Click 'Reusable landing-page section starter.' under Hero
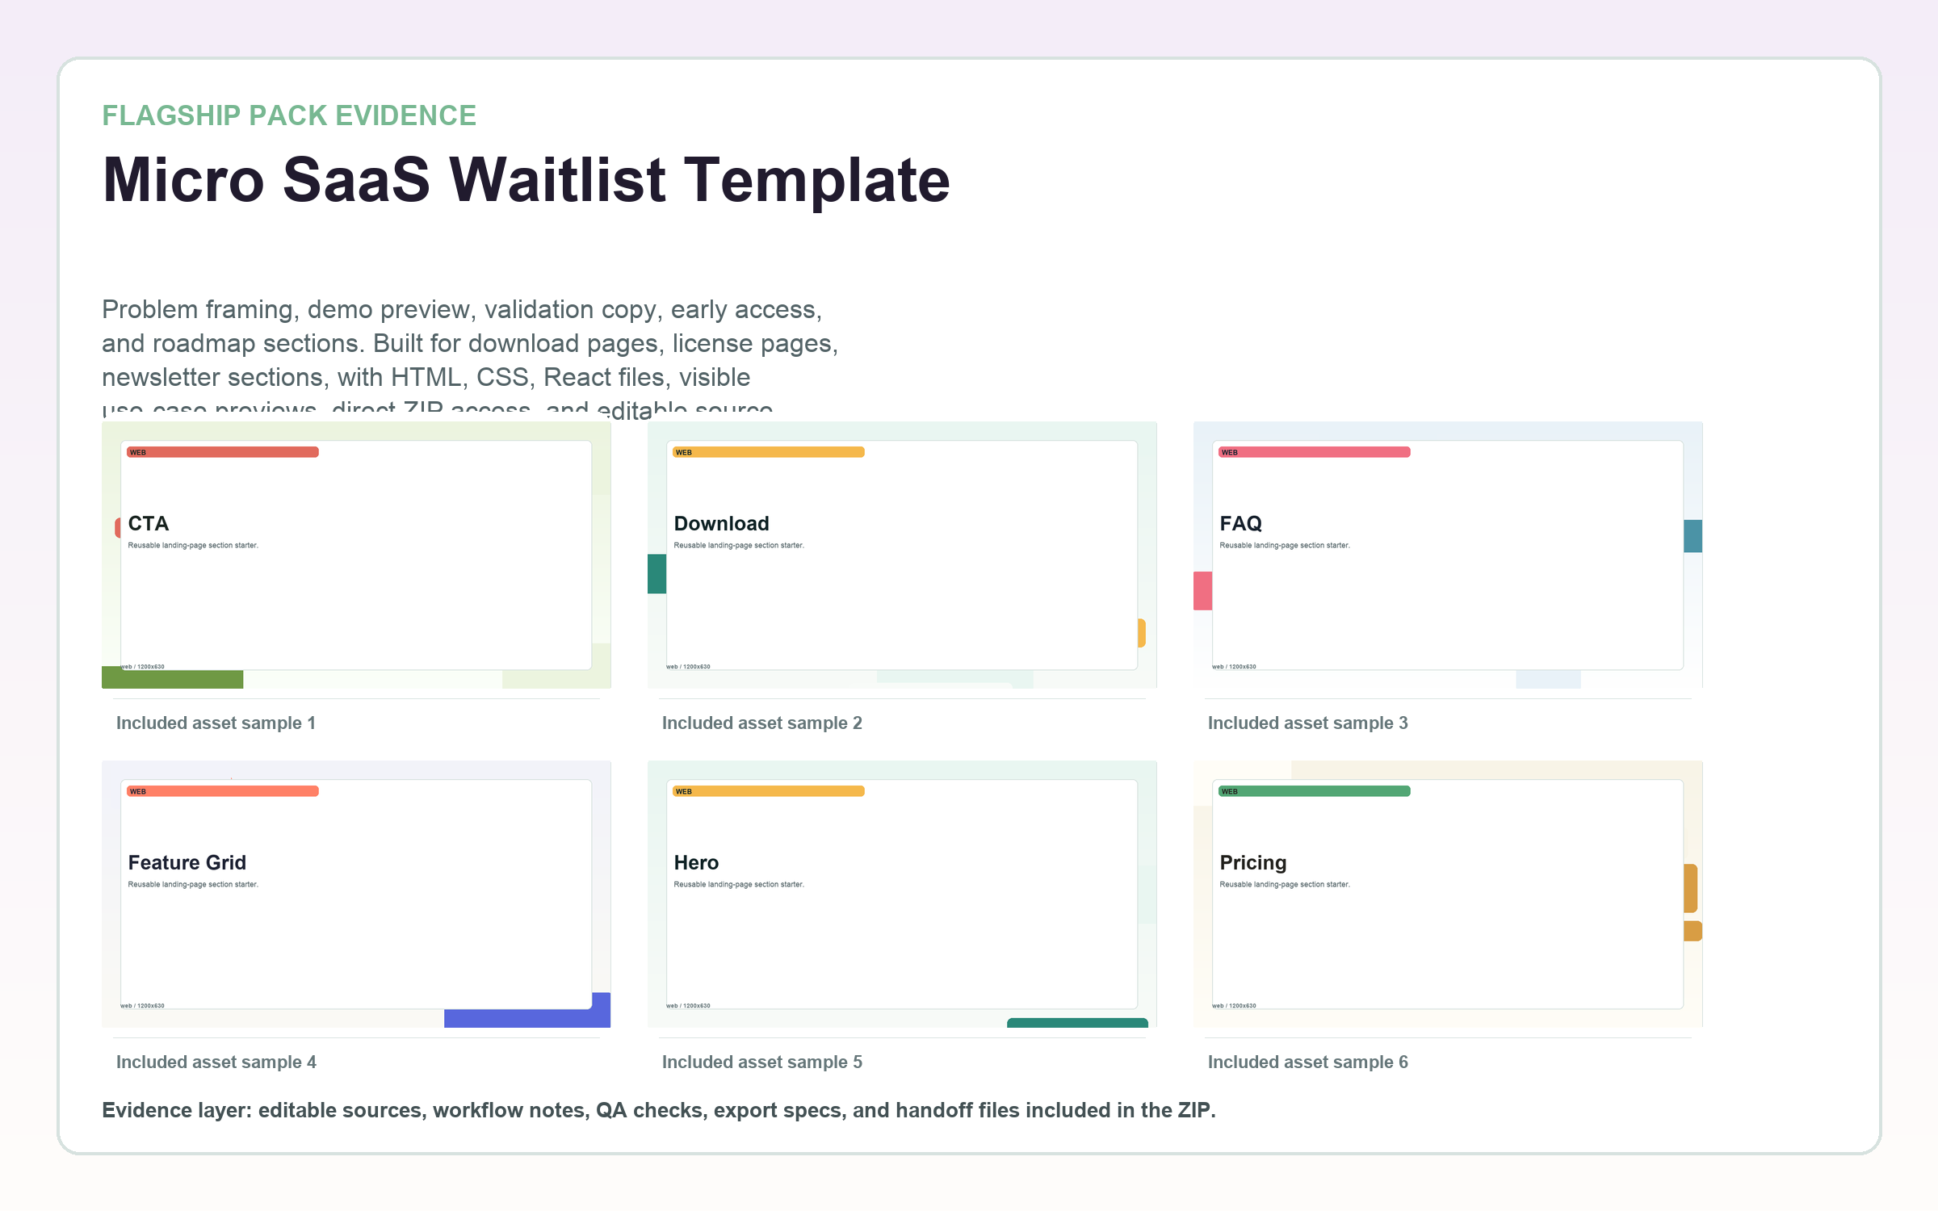 [739, 885]
